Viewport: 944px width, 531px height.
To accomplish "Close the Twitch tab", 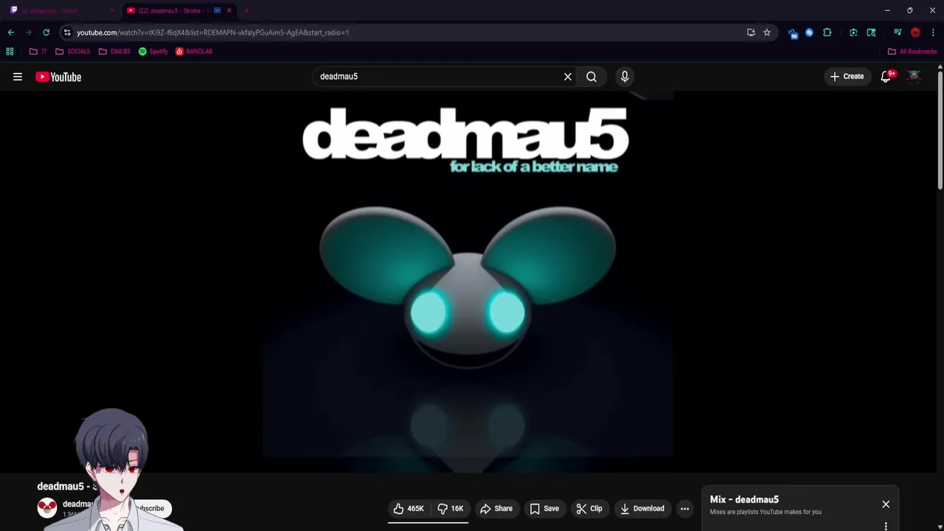I will pyautogui.click(x=112, y=10).
